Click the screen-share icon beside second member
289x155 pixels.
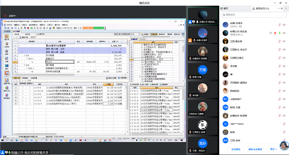270,33
